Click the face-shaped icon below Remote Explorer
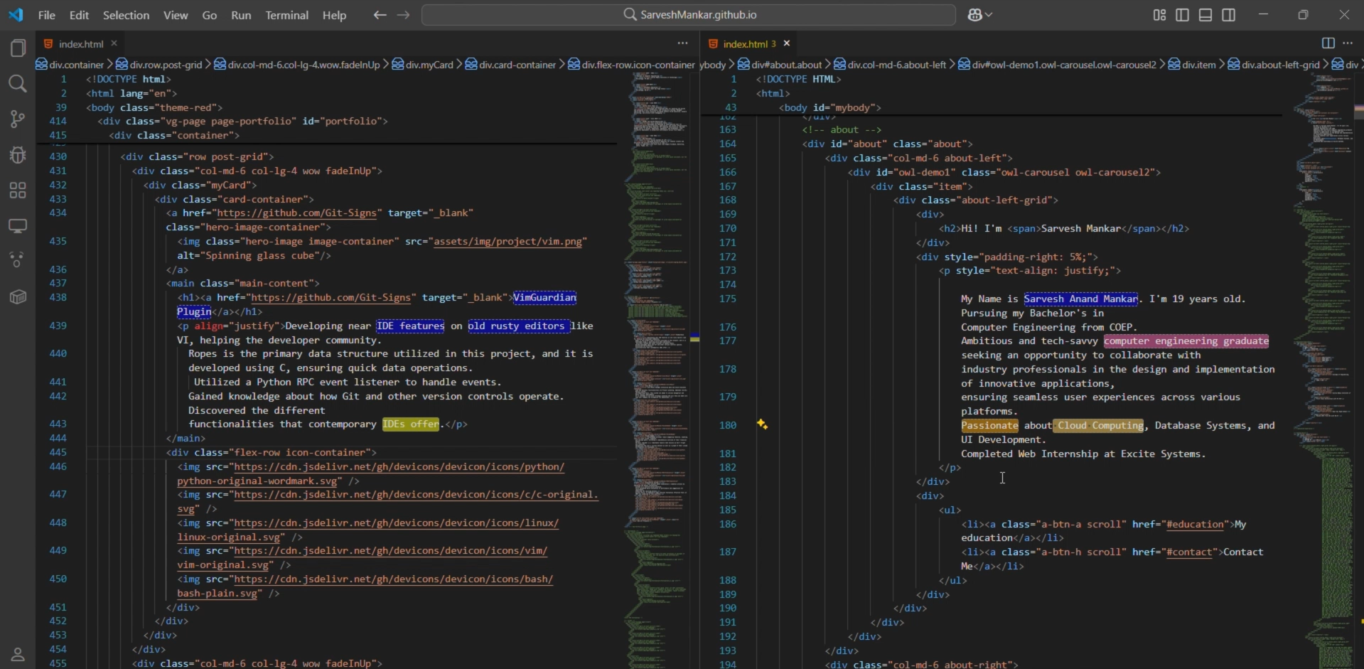 (x=18, y=260)
